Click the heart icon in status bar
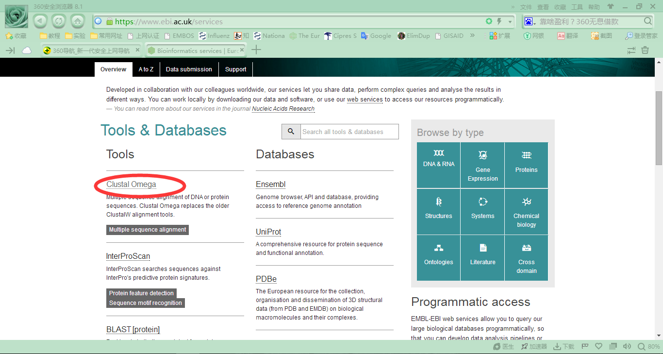 pyautogui.click(x=599, y=347)
